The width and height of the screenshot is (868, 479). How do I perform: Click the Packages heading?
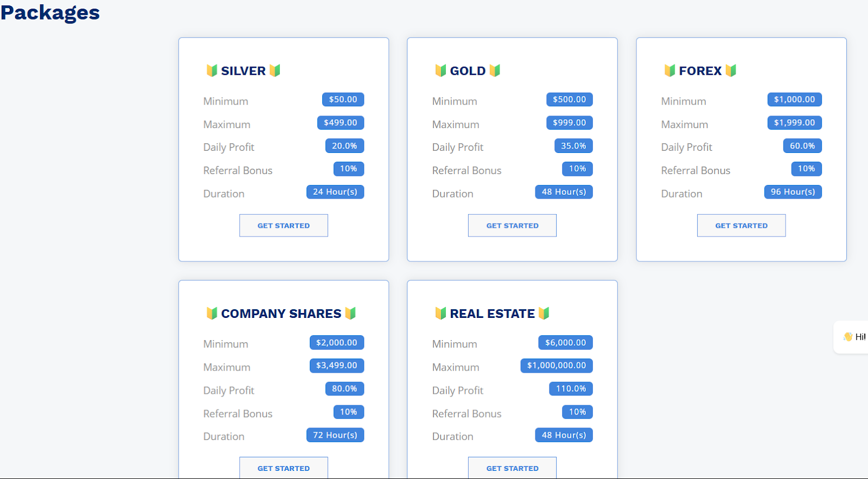click(50, 12)
